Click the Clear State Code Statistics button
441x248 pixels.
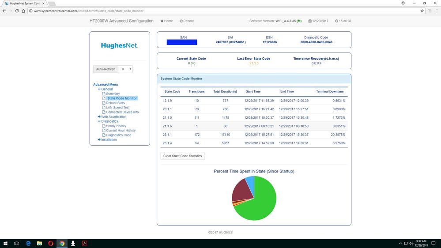pyautogui.click(x=182, y=156)
